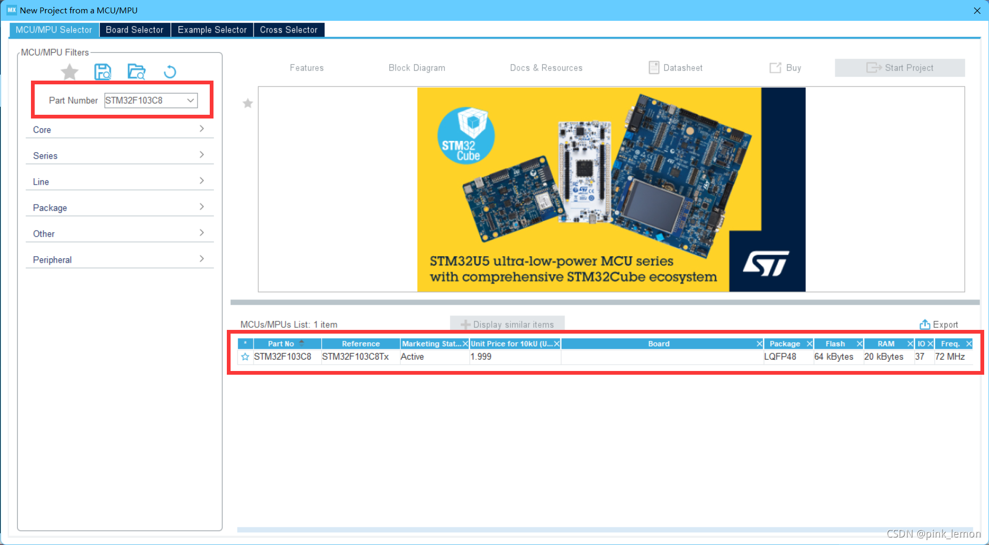Save the current search with the disk icon
The width and height of the screenshot is (989, 545).
click(102, 72)
